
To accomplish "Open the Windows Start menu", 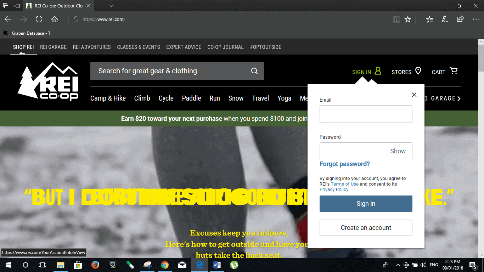I will pyautogui.click(x=8, y=265).
